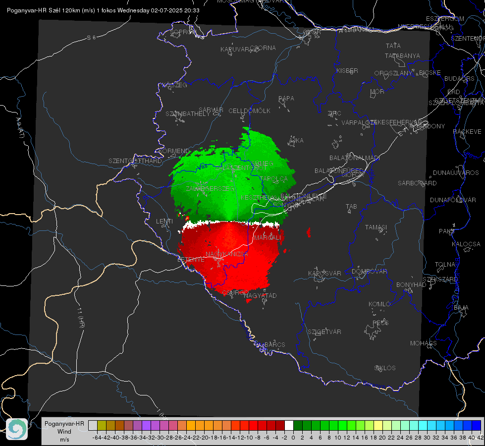Viewport: 485px width, 446px height.
Task: Click the DUNAFÖLDVÁR label
Action: click(x=453, y=200)
